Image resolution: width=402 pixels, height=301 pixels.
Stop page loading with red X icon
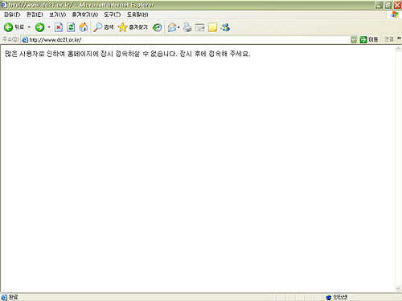tap(59, 27)
